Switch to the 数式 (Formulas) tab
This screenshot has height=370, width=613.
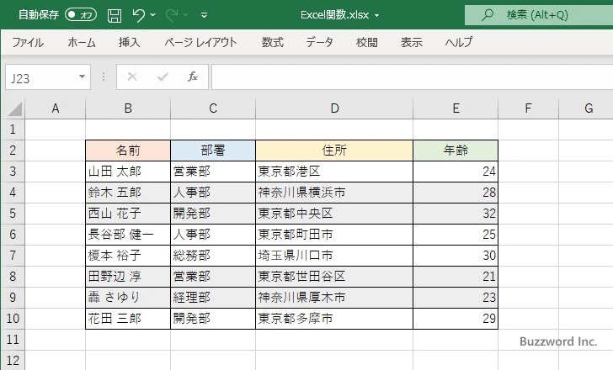pos(272,42)
